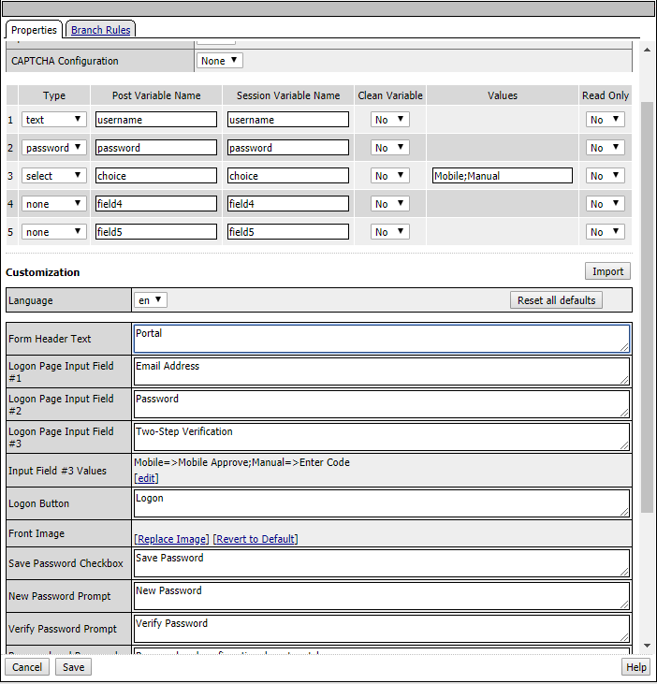Click the vertical scrollbar thumb
The width and height of the screenshot is (657, 684).
tap(647, 307)
